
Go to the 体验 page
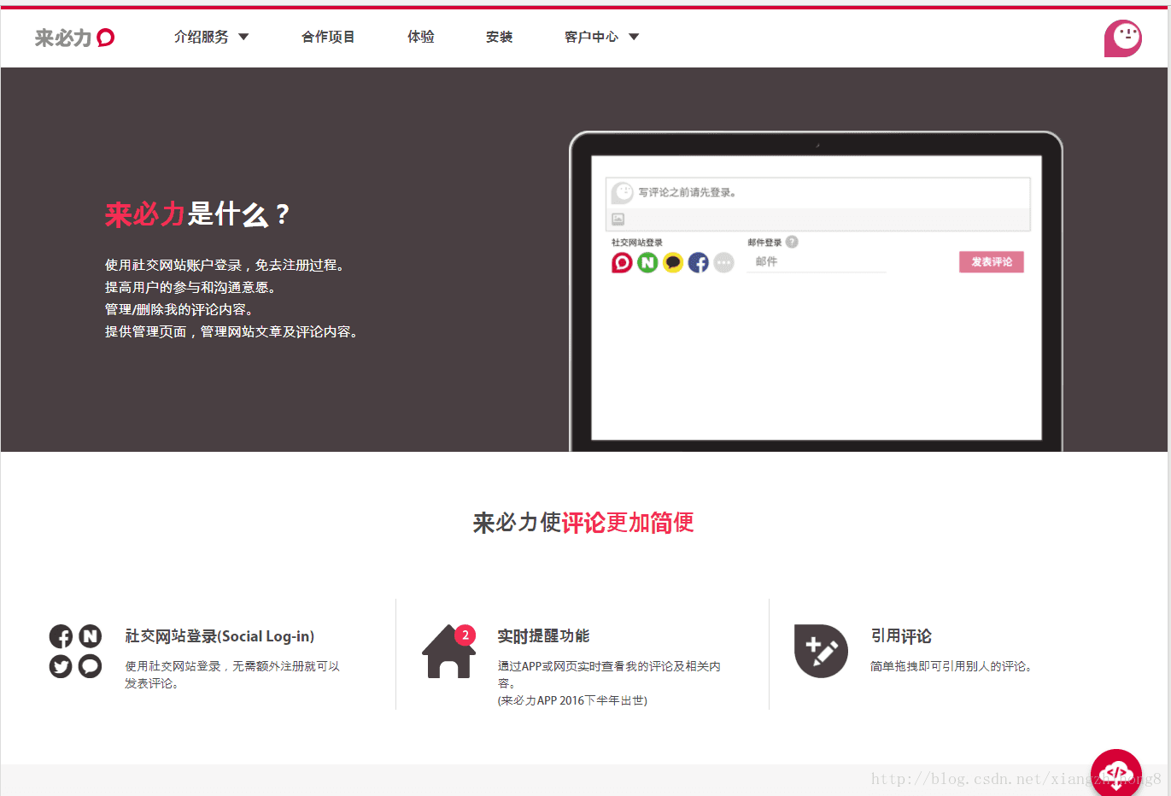421,37
